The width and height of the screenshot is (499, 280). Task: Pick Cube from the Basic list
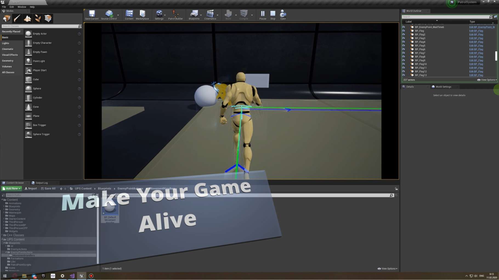tap(53, 79)
